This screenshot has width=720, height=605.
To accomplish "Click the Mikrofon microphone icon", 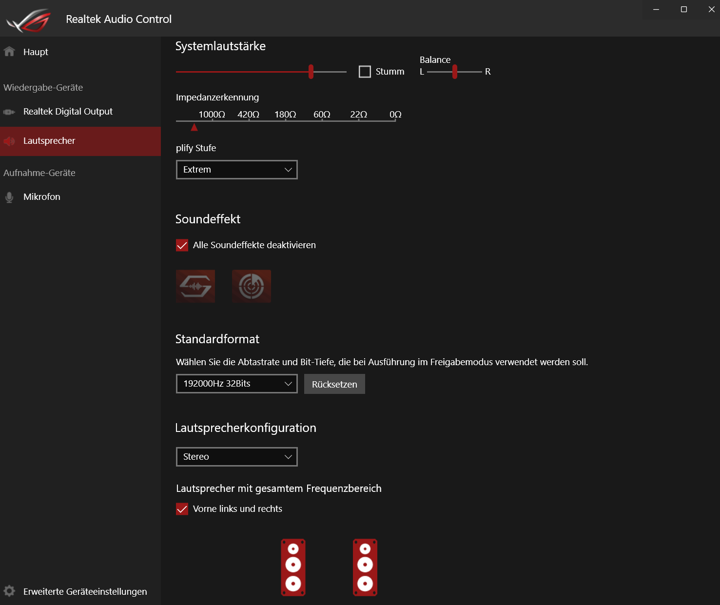I will pyautogui.click(x=9, y=197).
